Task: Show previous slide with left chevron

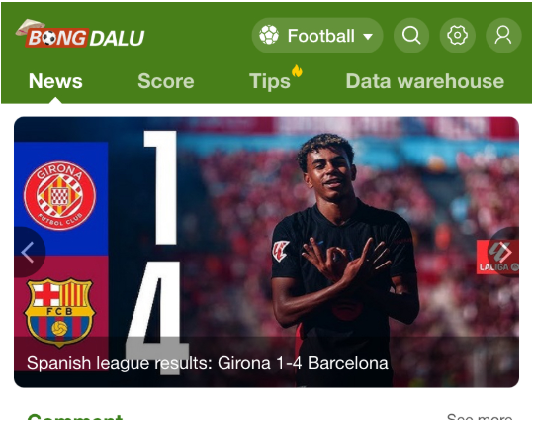Action: coord(28,252)
